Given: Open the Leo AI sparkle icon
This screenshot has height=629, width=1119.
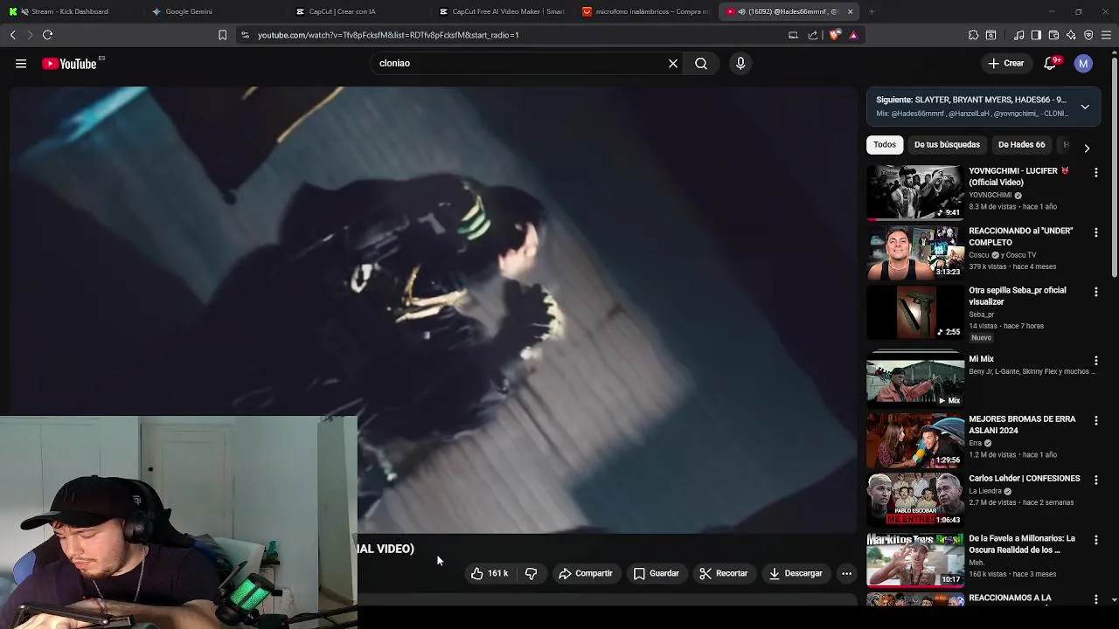Looking at the screenshot, I should [1071, 35].
